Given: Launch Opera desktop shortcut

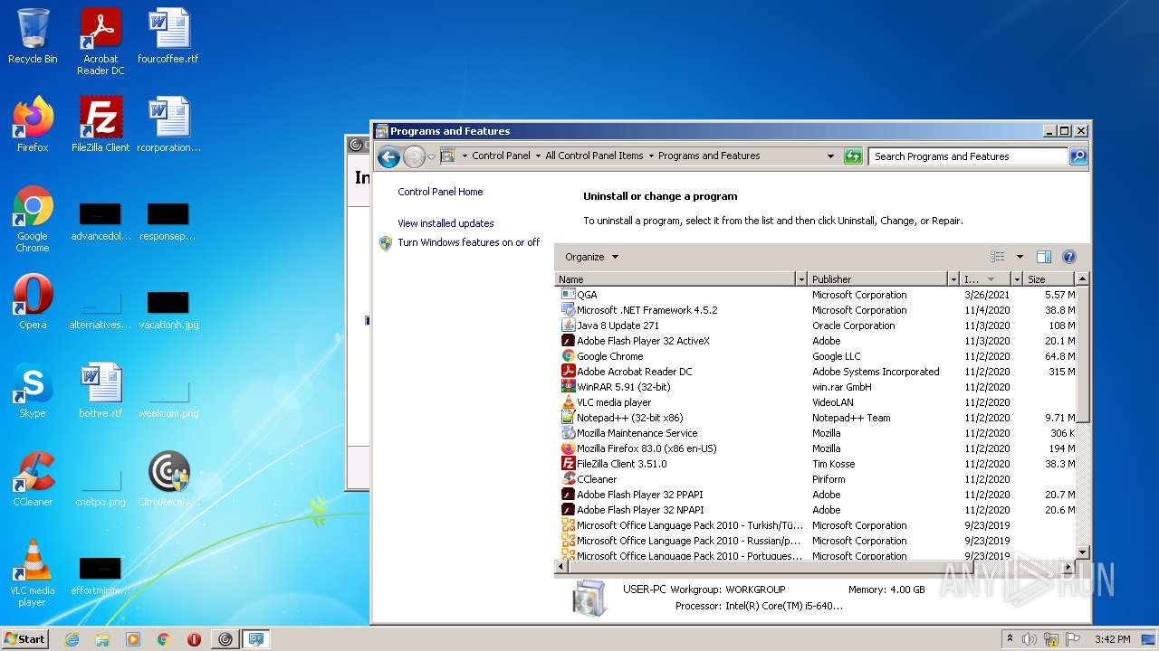Looking at the screenshot, I should coord(33,302).
